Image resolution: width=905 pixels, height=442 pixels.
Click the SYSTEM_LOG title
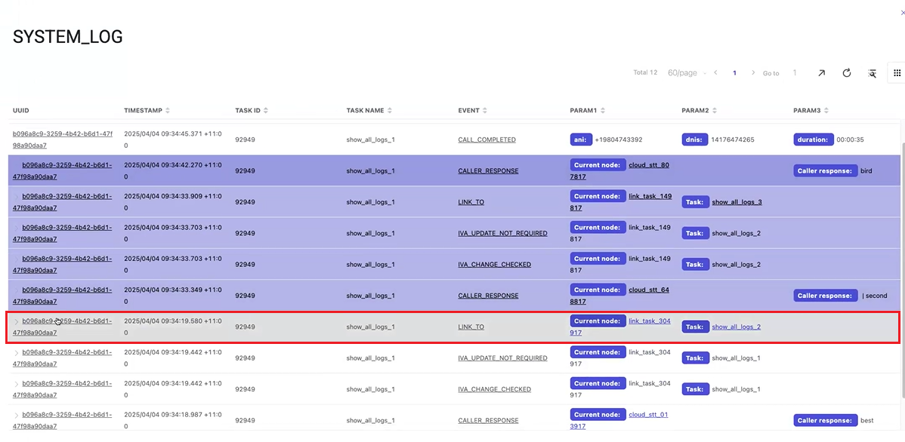click(x=67, y=37)
